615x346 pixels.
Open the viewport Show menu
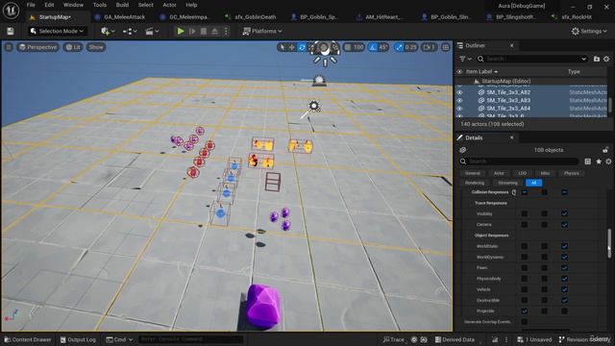pyautogui.click(x=96, y=47)
